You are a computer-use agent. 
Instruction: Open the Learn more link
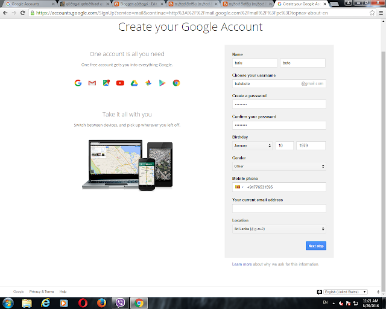point(242,264)
